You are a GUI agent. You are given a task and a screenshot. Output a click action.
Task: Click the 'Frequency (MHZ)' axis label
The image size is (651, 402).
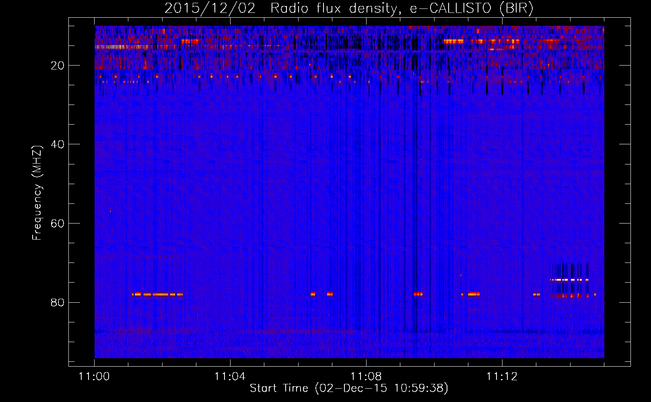(37, 193)
